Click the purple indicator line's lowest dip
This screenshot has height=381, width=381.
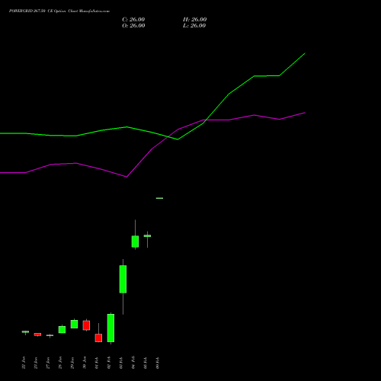click(126, 177)
